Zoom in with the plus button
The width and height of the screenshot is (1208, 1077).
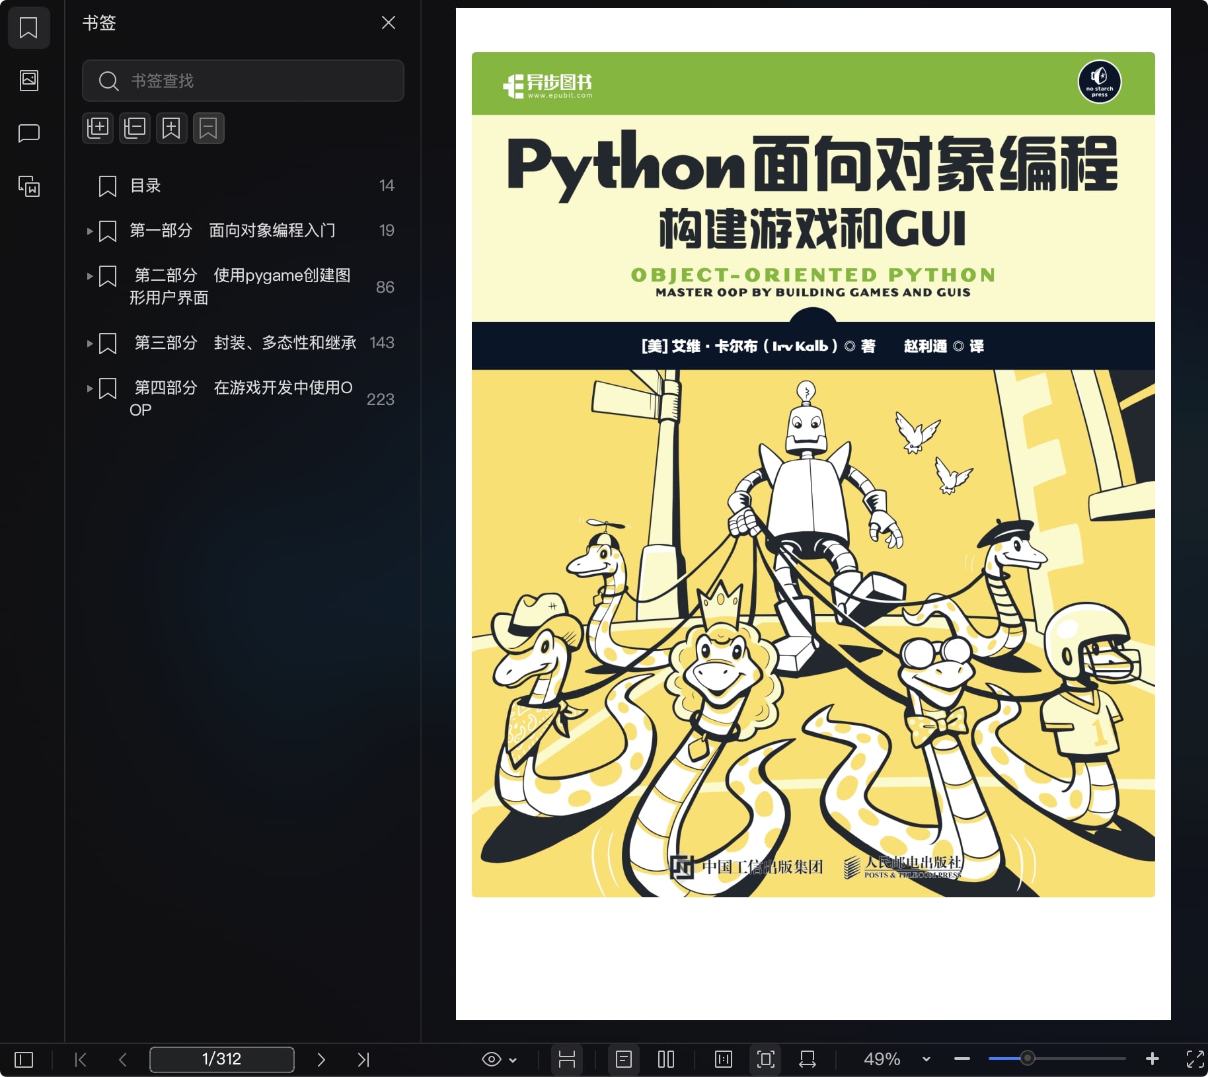pyautogui.click(x=1152, y=1058)
